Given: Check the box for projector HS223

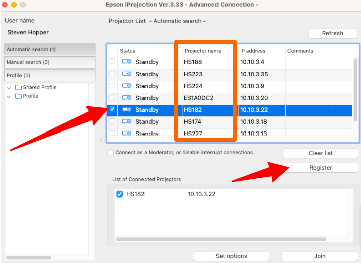Looking at the screenshot, I should (112, 74).
